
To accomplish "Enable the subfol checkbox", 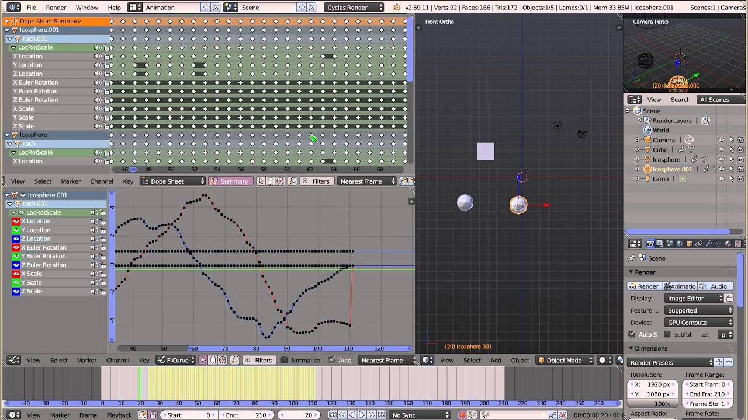I will (x=667, y=334).
